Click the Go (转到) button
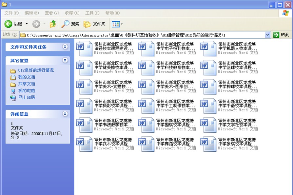The image size is (293, 195). (x=281, y=35)
